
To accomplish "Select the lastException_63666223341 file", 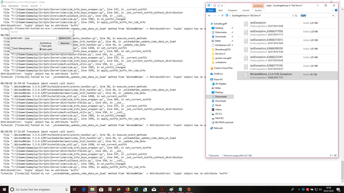I will pos(288,58).
